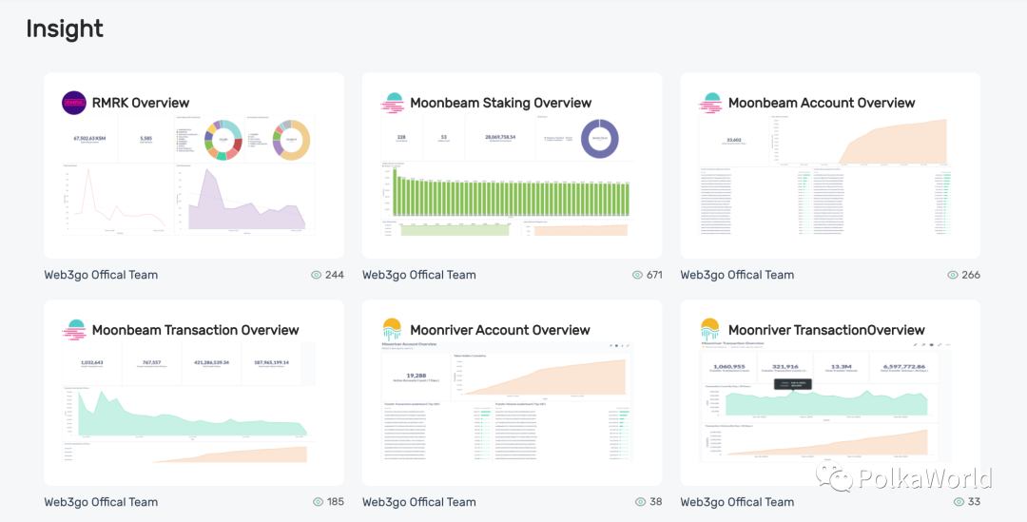This screenshot has width=1027, height=522.
Task: Click the yellow donut chart in RMRK Overview
Action: (x=292, y=140)
